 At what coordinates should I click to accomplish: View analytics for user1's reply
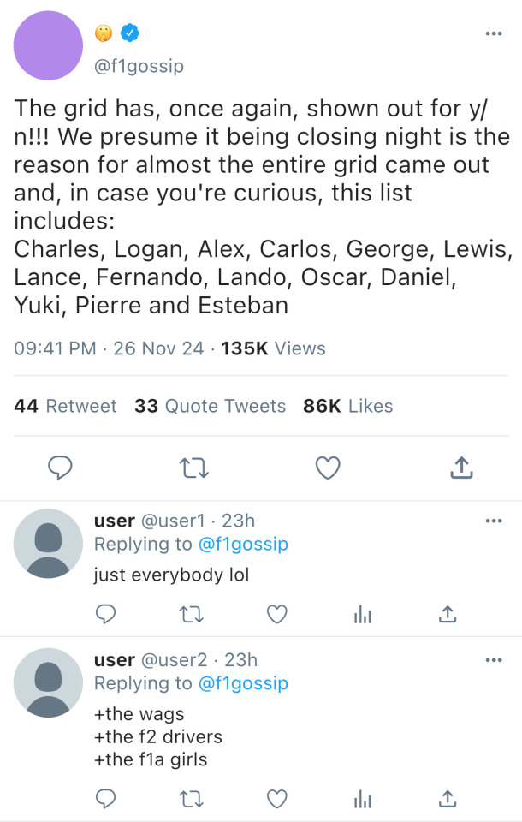363,614
